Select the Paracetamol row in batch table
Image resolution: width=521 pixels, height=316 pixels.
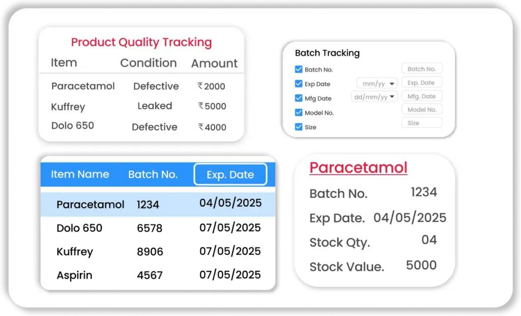(x=158, y=205)
